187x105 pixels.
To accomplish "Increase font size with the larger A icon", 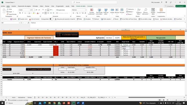I will point(37,10).
